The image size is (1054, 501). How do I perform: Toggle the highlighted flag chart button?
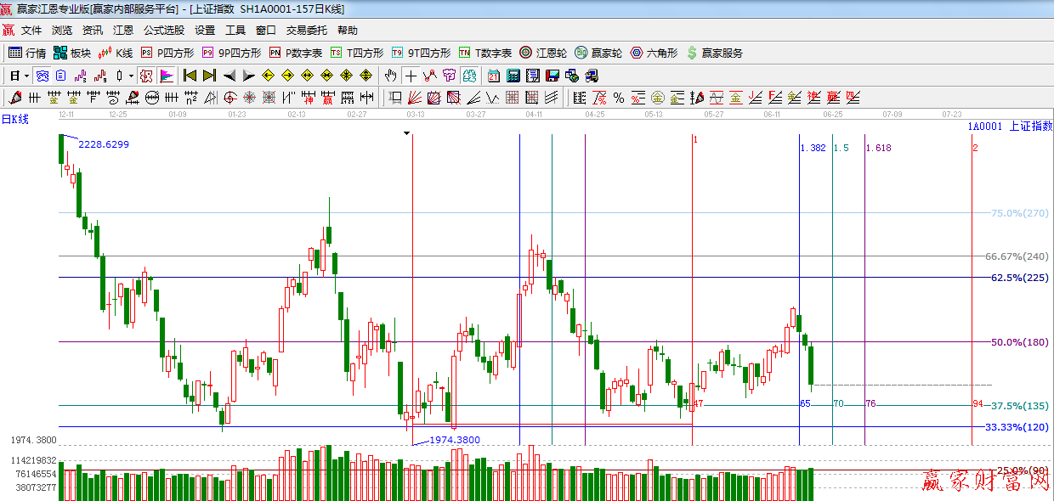[166, 76]
